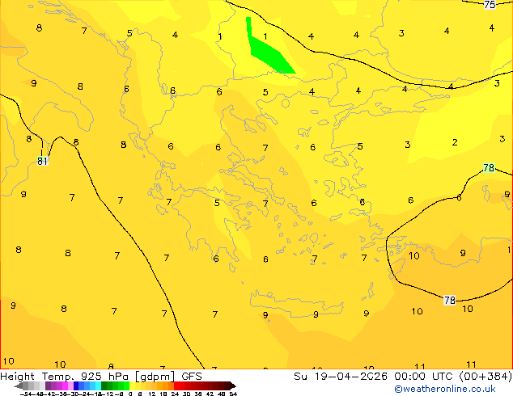Click the '-54' legend scale label
The width and height of the screenshot is (513, 396).
[x=26, y=394]
